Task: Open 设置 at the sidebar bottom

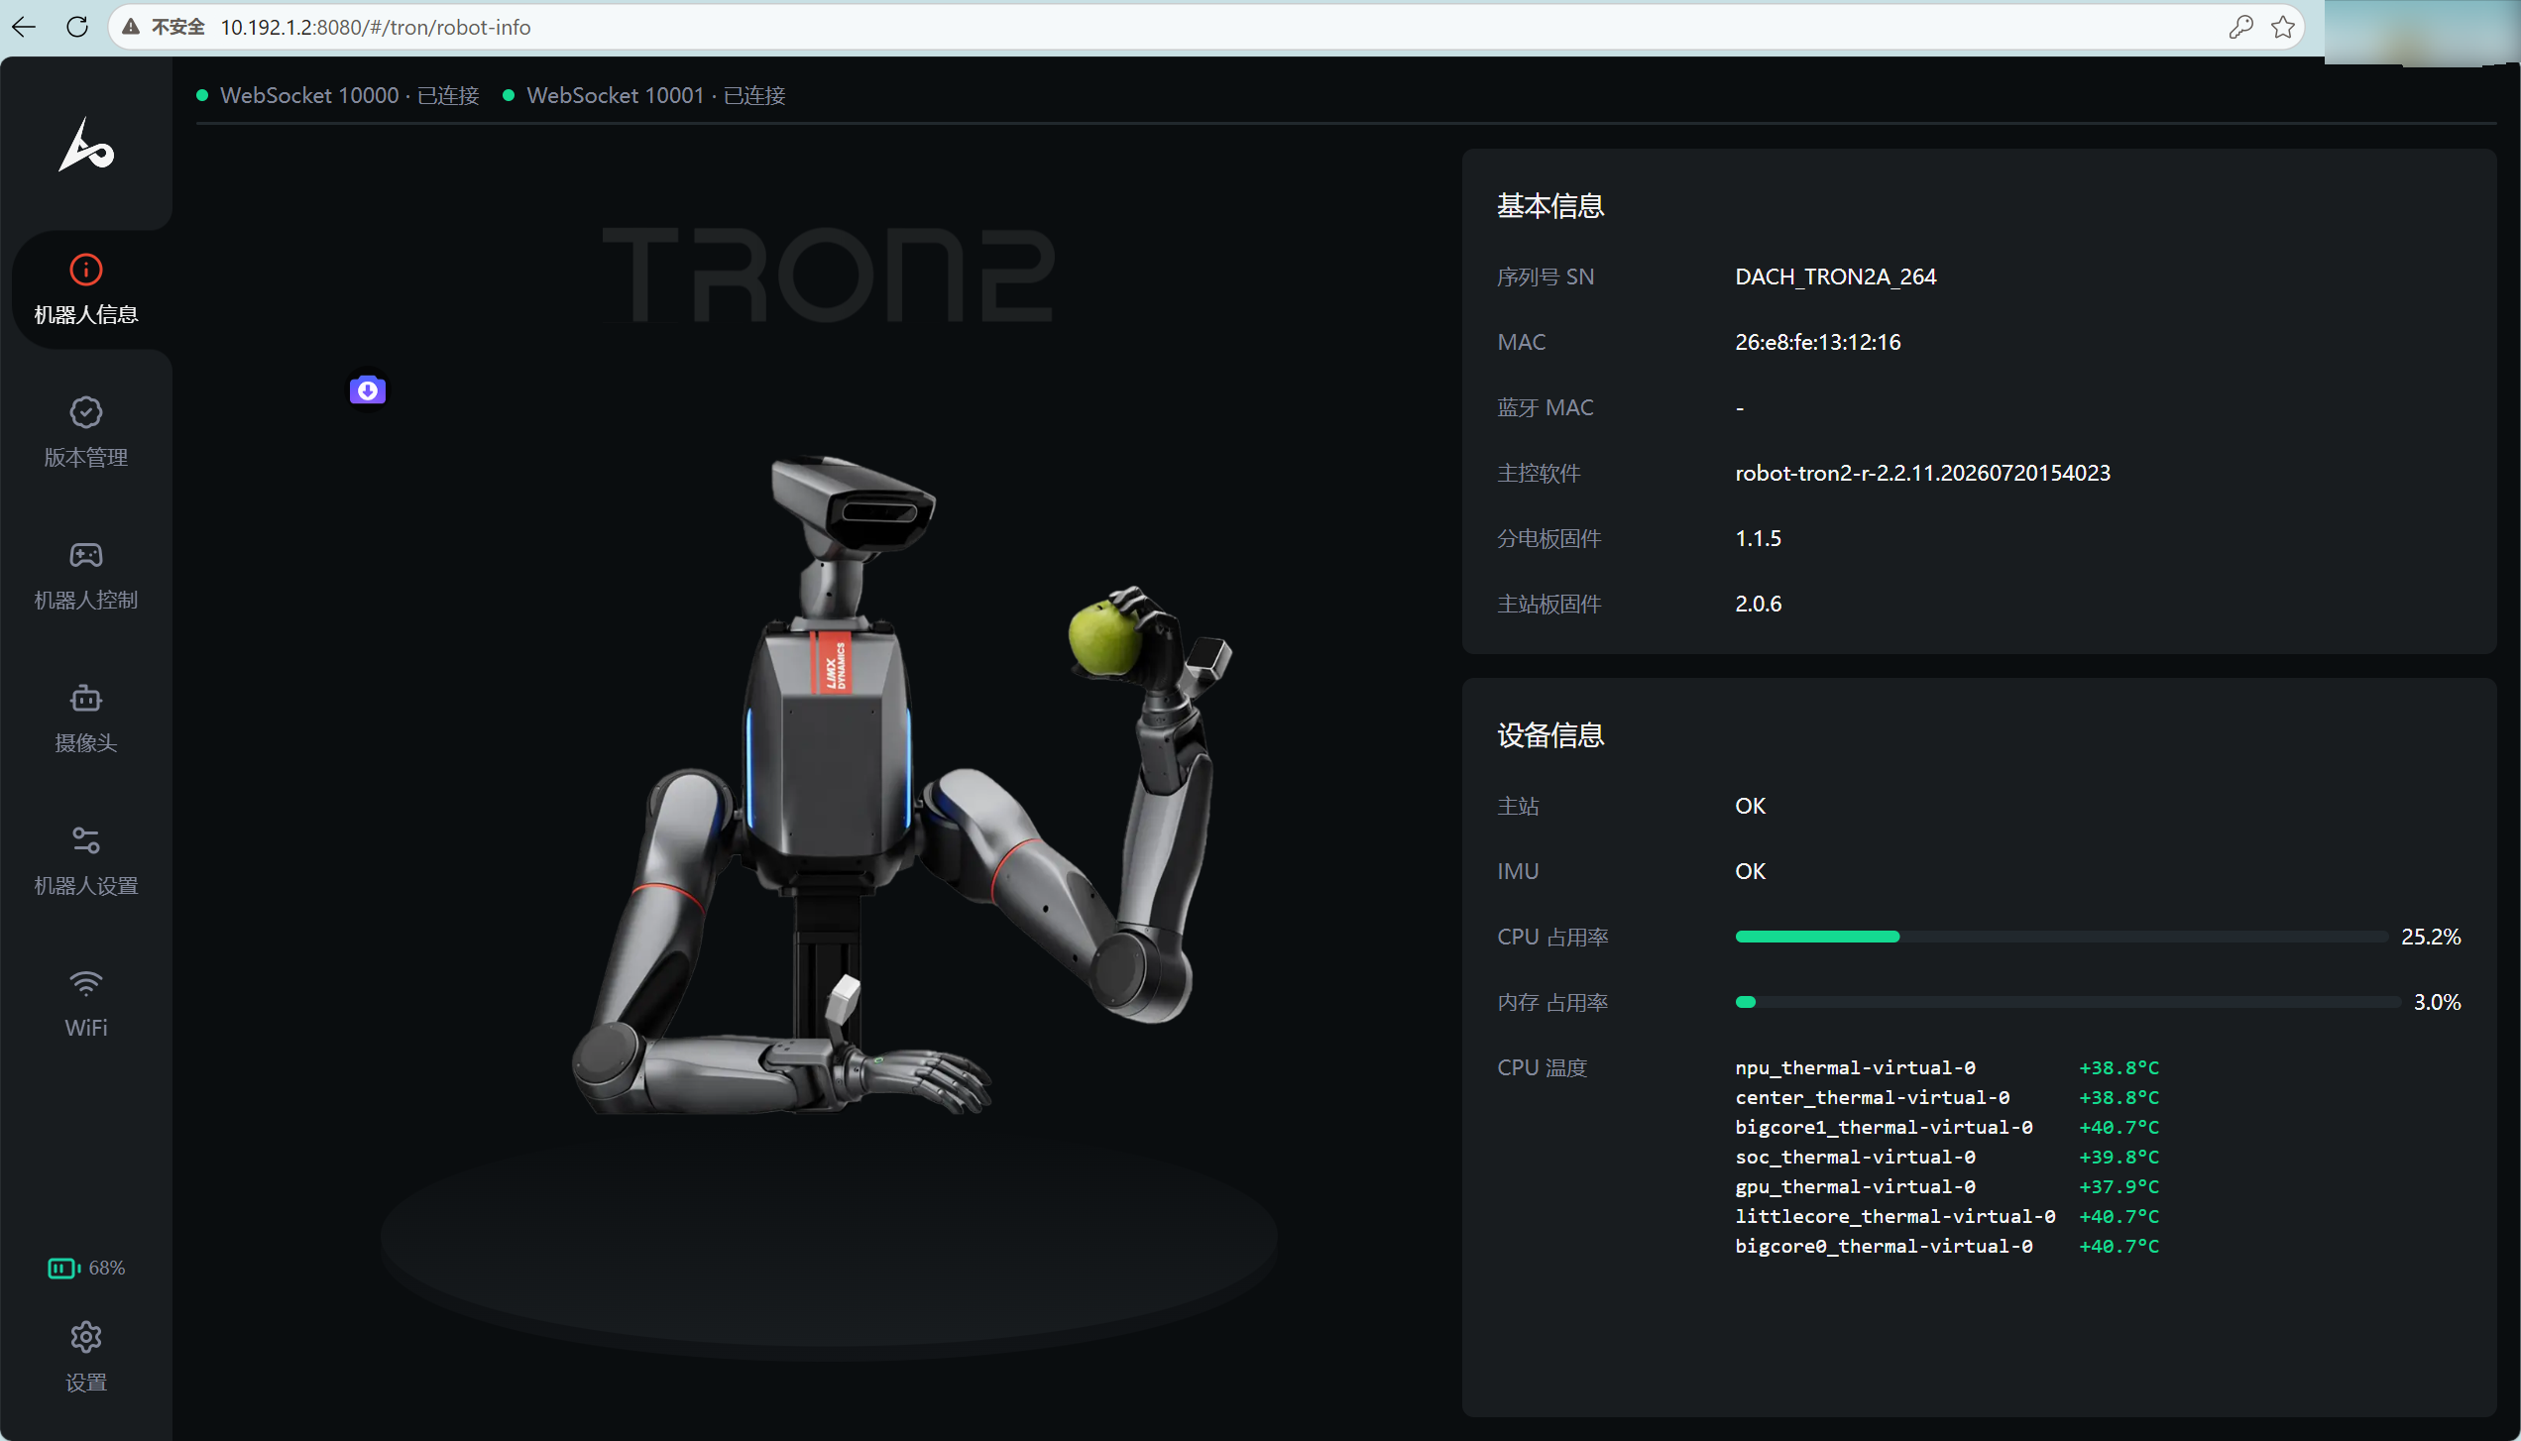Action: pos(86,1357)
